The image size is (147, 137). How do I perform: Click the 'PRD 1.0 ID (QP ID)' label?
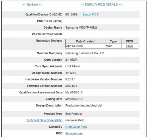tap(50, 21)
